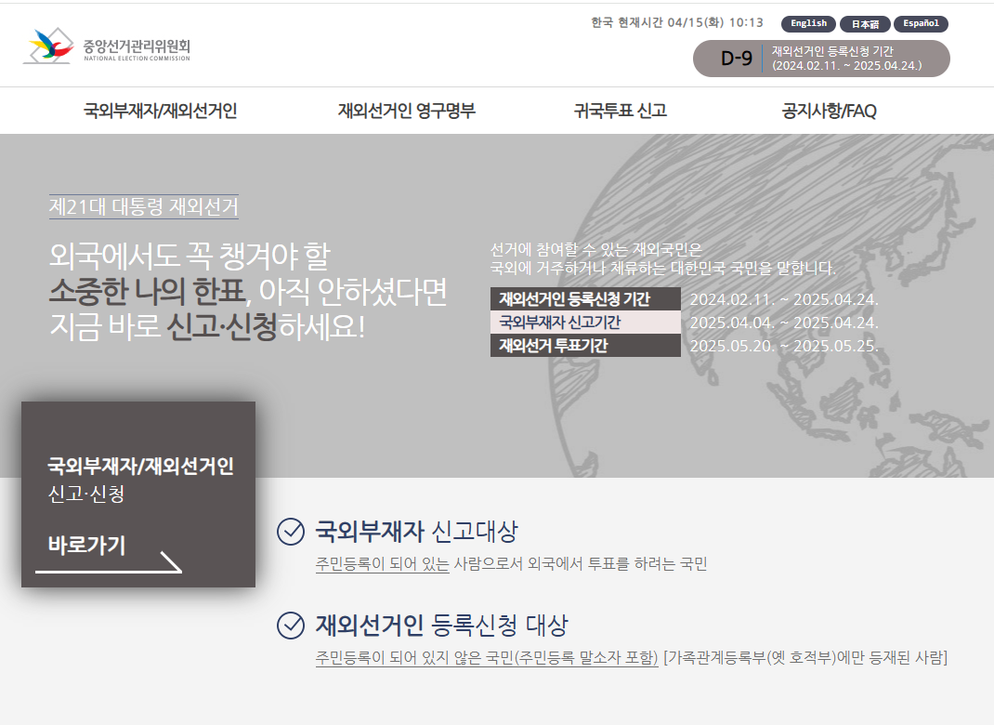Switch the site language to 日本語
The image size is (994, 725).
pyautogui.click(x=865, y=23)
